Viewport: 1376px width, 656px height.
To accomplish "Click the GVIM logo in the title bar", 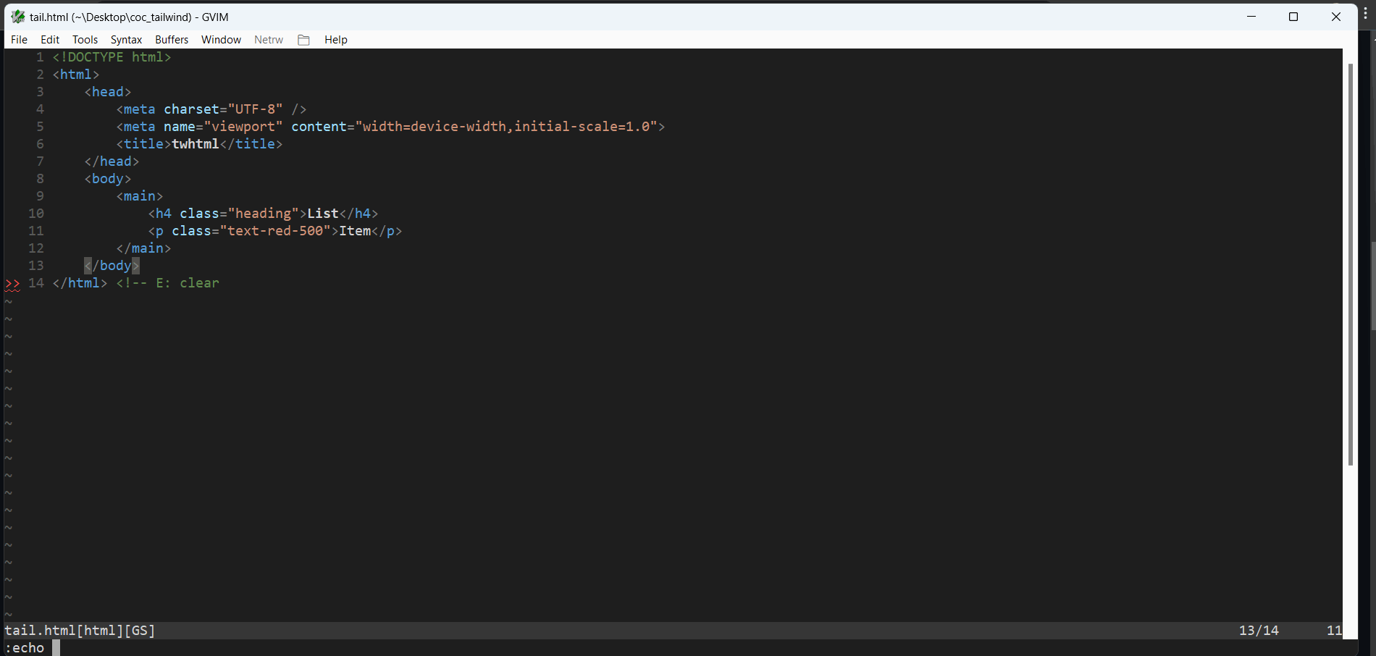I will pos(17,16).
